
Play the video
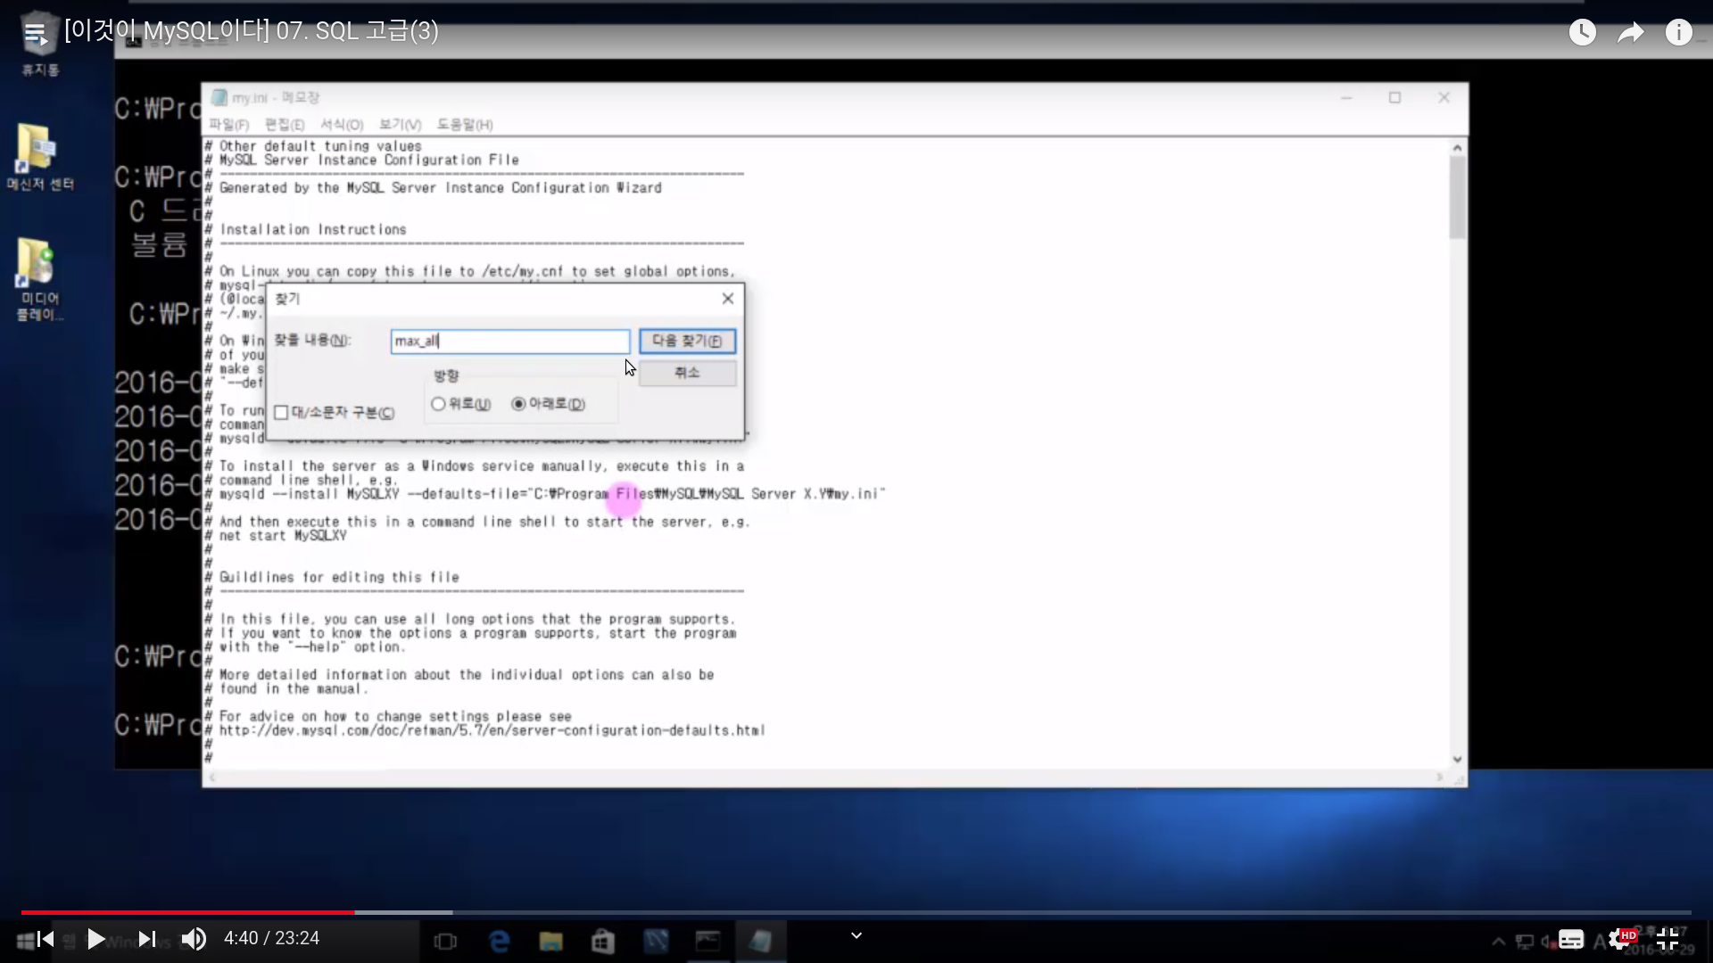click(96, 939)
